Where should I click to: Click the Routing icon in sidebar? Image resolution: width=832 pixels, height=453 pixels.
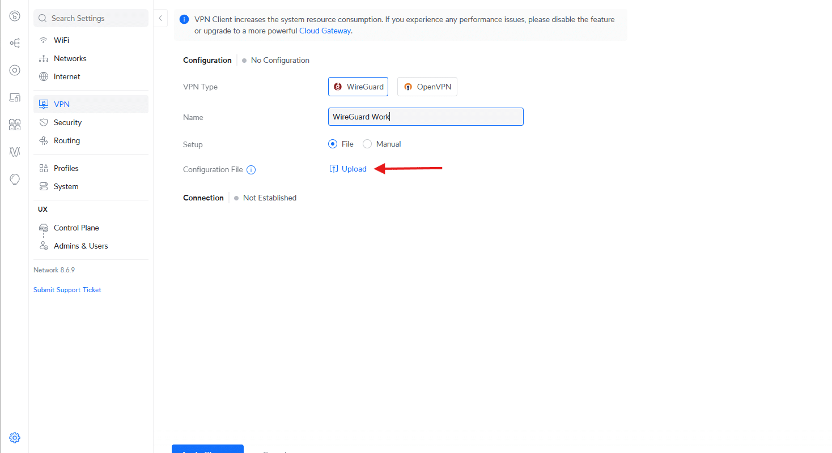click(43, 140)
